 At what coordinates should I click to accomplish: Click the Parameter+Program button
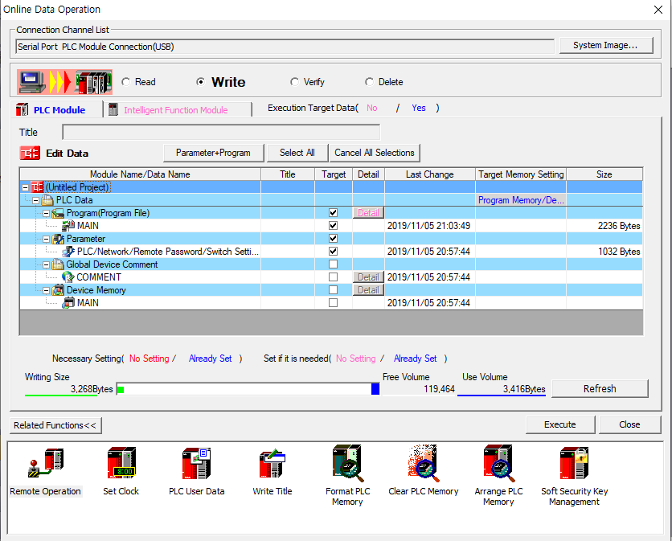click(213, 153)
